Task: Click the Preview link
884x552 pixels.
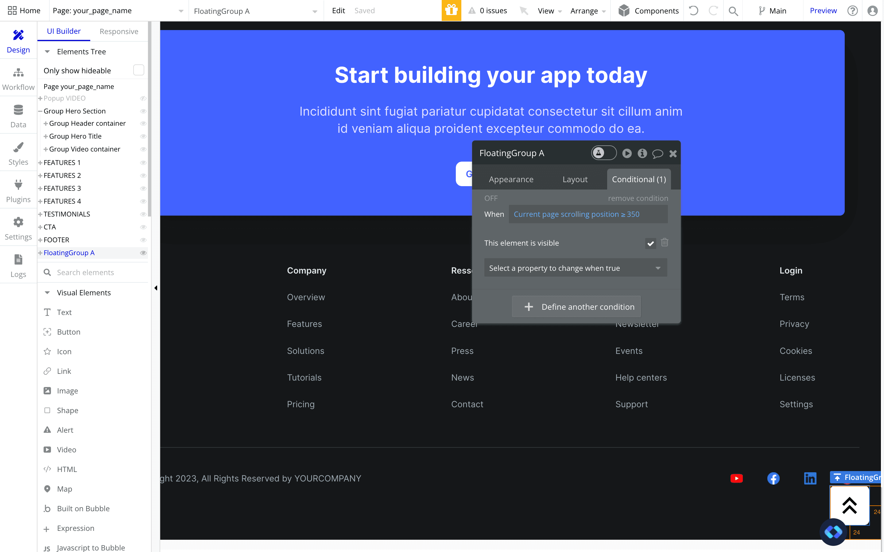Action: [x=823, y=11]
